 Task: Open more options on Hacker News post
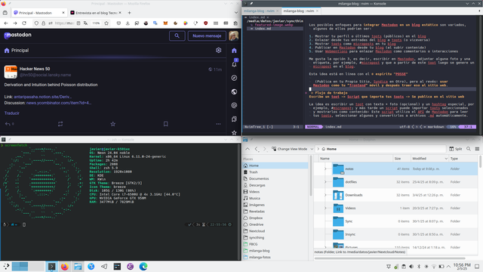point(218,124)
